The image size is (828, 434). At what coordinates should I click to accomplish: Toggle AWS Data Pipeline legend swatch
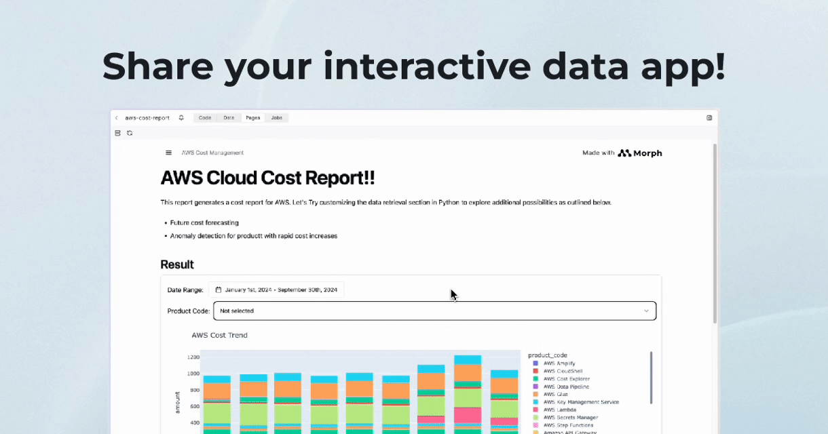click(x=535, y=387)
